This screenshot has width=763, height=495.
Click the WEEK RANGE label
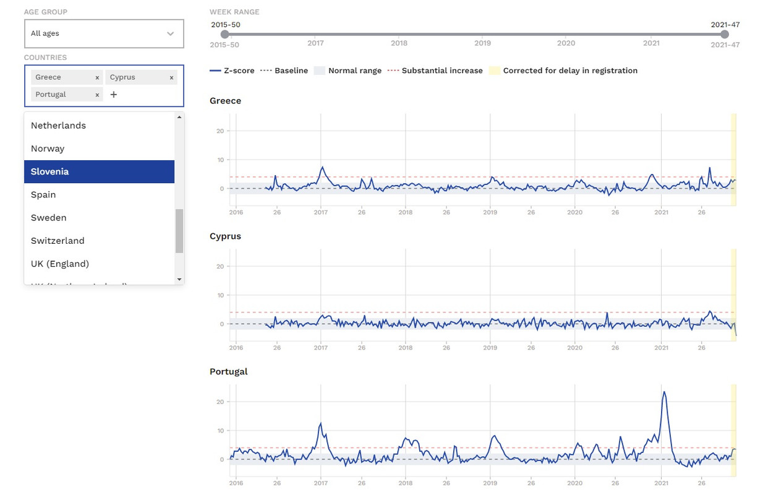point(234,12)
